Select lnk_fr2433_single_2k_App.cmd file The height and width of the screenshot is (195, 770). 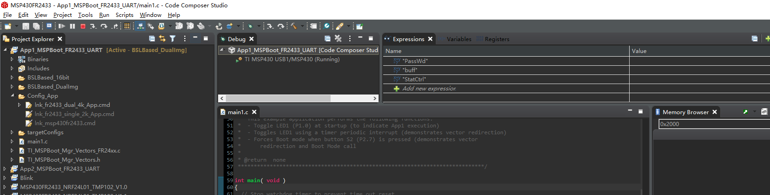coord(74,114)
